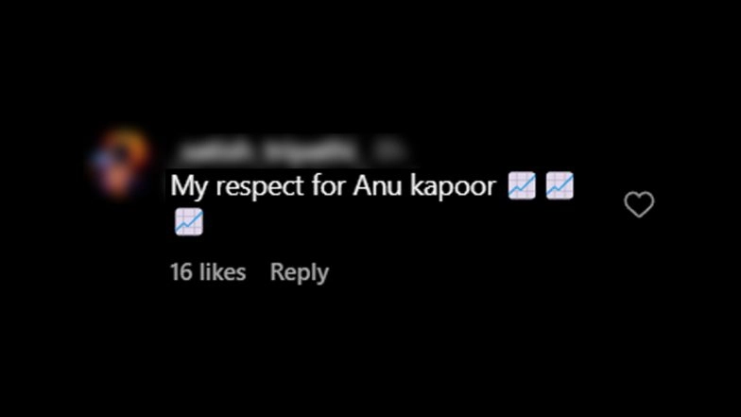Click the second chart-increasing emoji on first line

coord(560,185)
